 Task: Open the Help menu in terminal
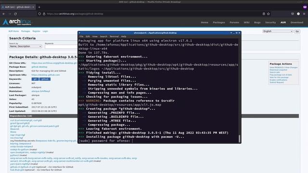click(124, 37)
